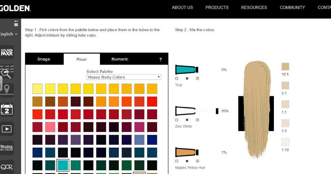Screen dimensions: 331x174
Task: Open the English language dropdown
Action: [8, 34]
